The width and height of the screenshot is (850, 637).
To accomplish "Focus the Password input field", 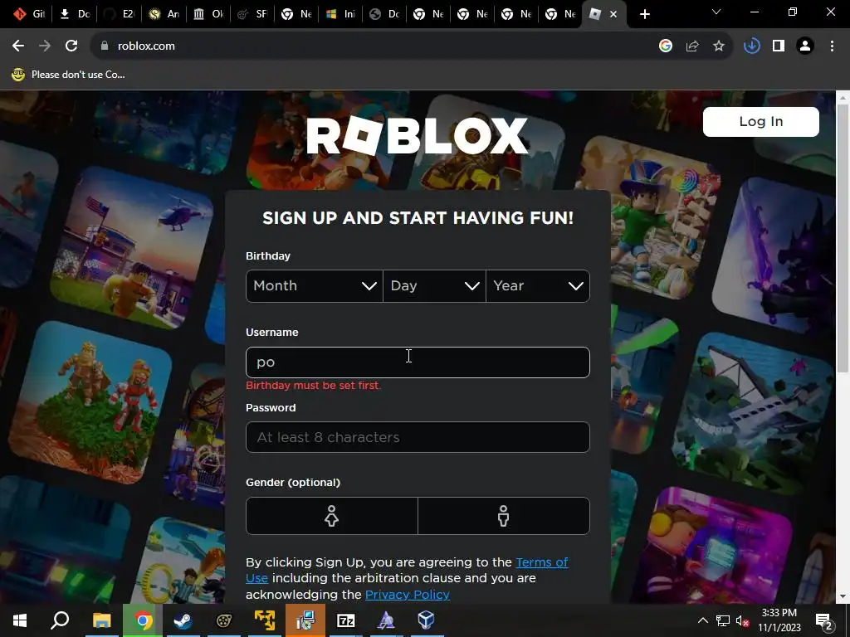I will point(418,437).
